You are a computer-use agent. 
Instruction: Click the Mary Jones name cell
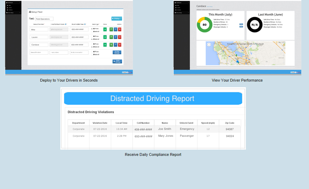click(x=166, y=136)
